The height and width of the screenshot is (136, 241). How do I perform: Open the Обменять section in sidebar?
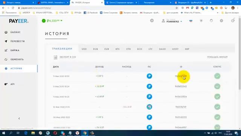point(17,59)
